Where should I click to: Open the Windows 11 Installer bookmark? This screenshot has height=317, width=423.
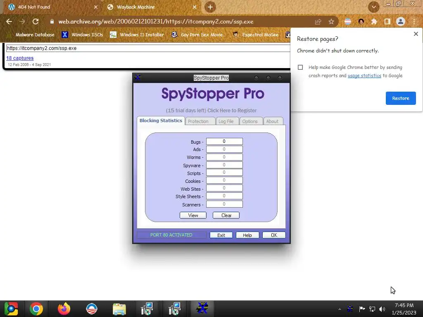[137, 35]
